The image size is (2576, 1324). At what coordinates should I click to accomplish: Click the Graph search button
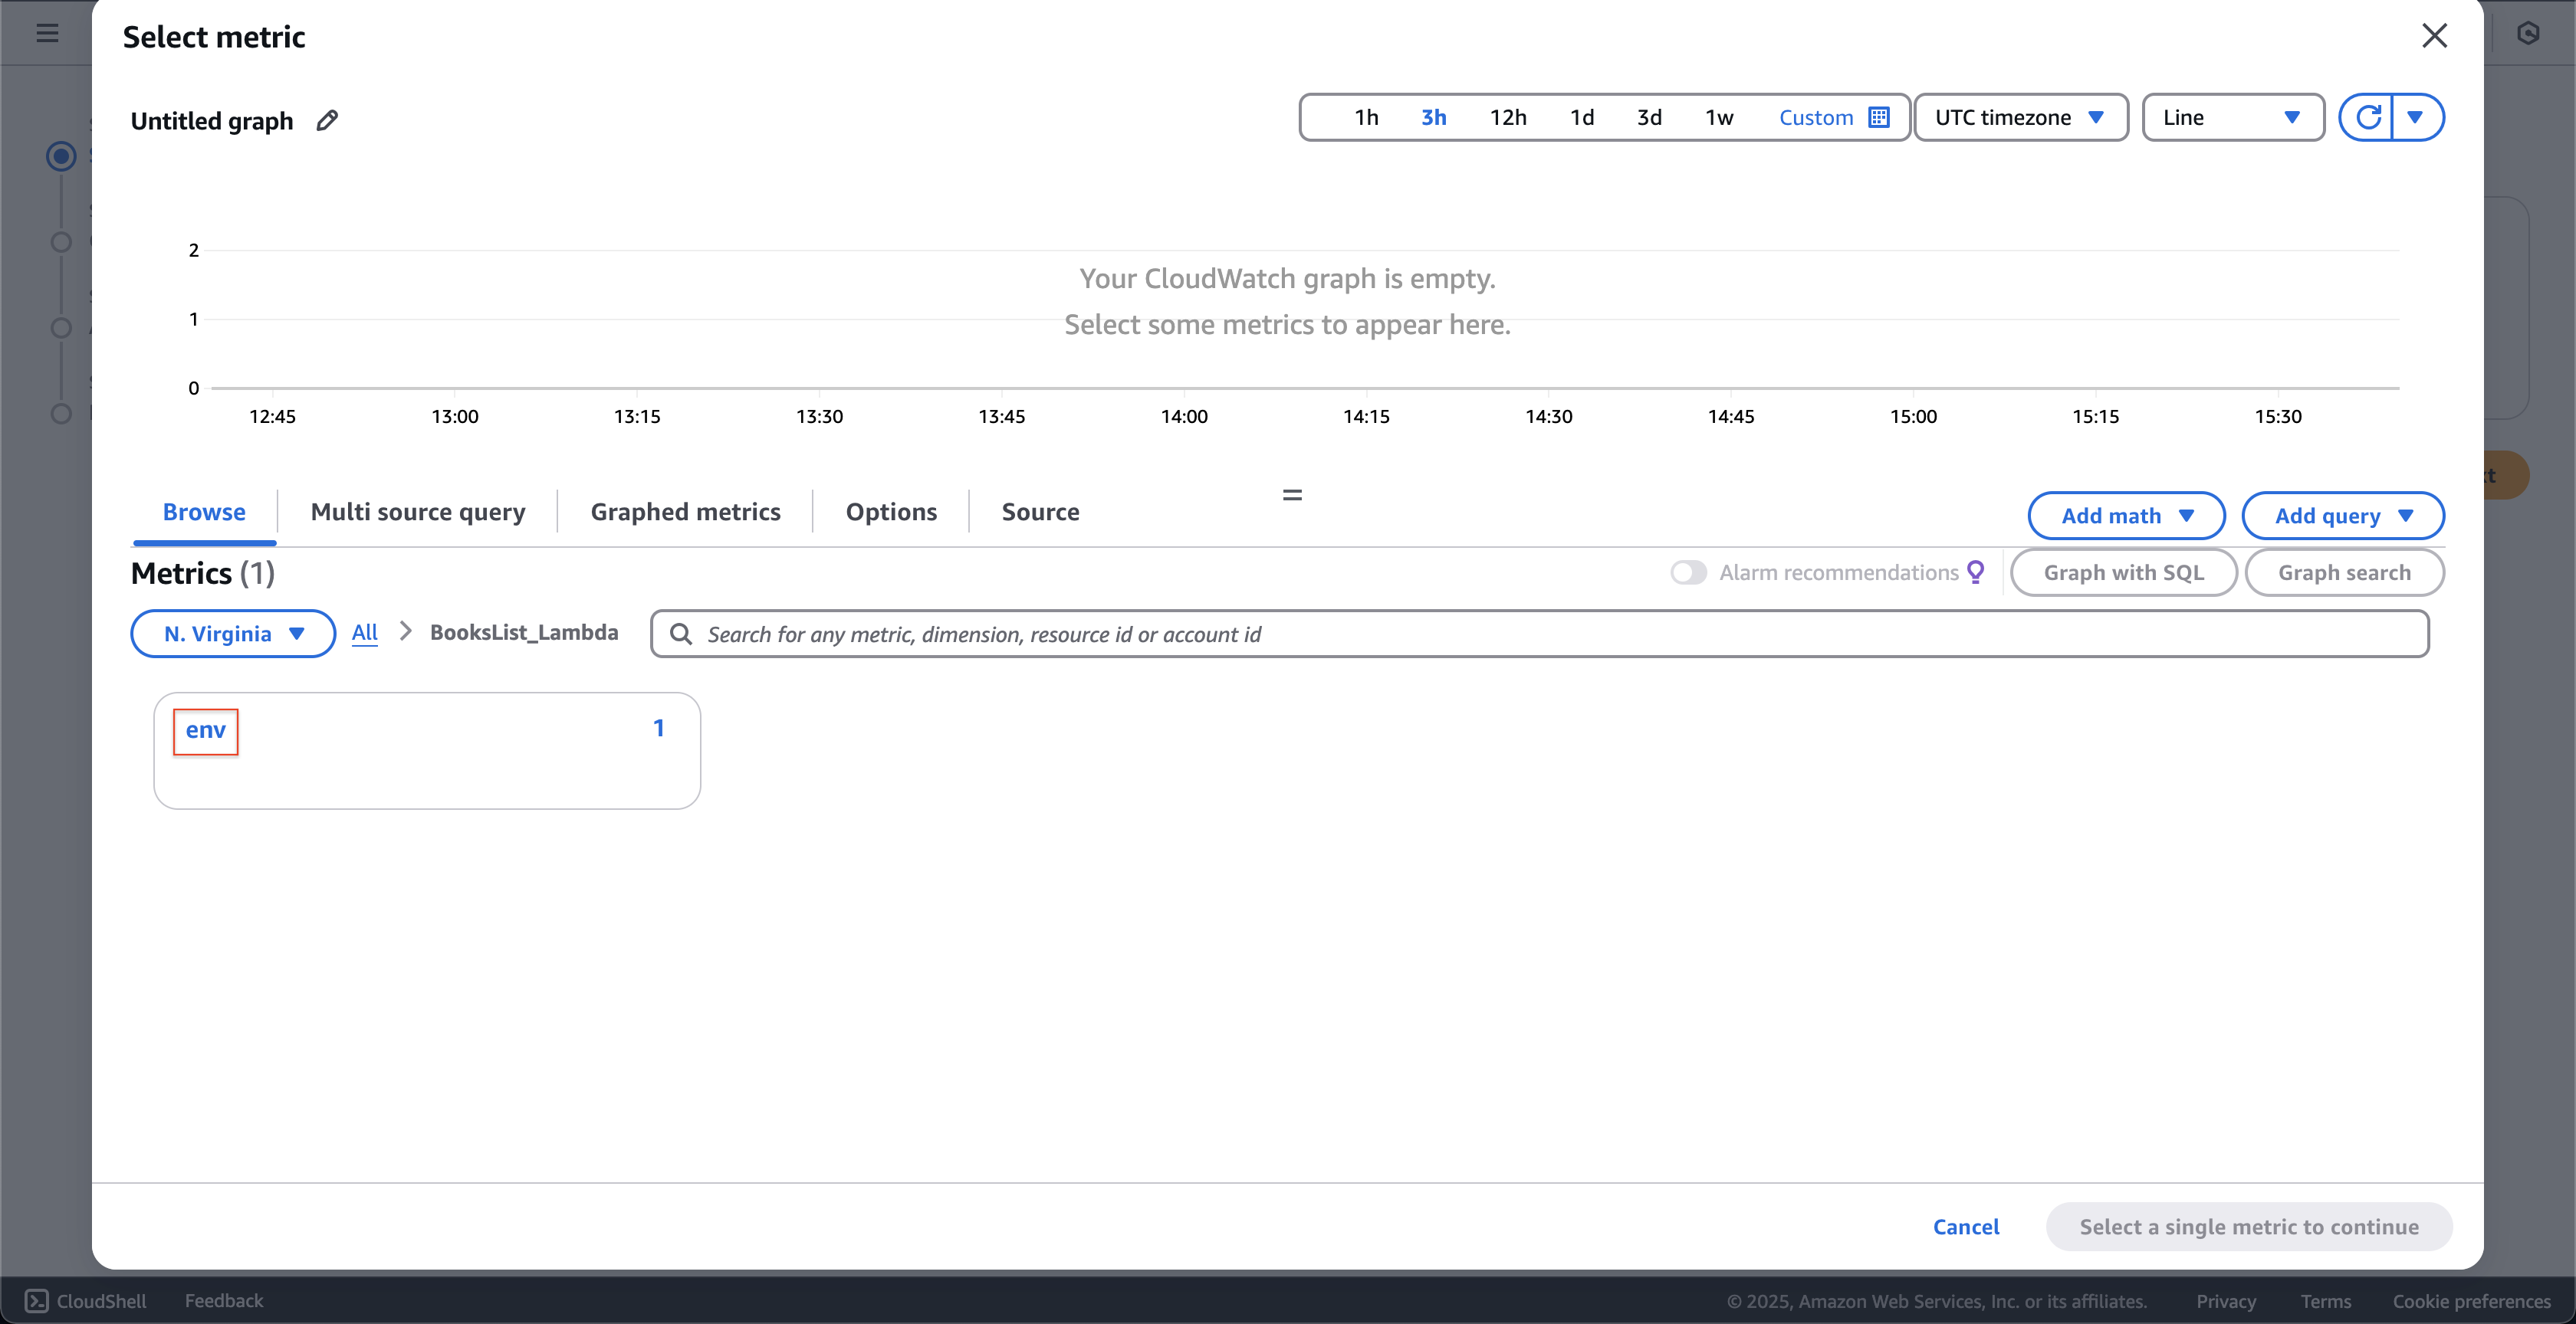pyautogui.click(x=2343, y=571)
